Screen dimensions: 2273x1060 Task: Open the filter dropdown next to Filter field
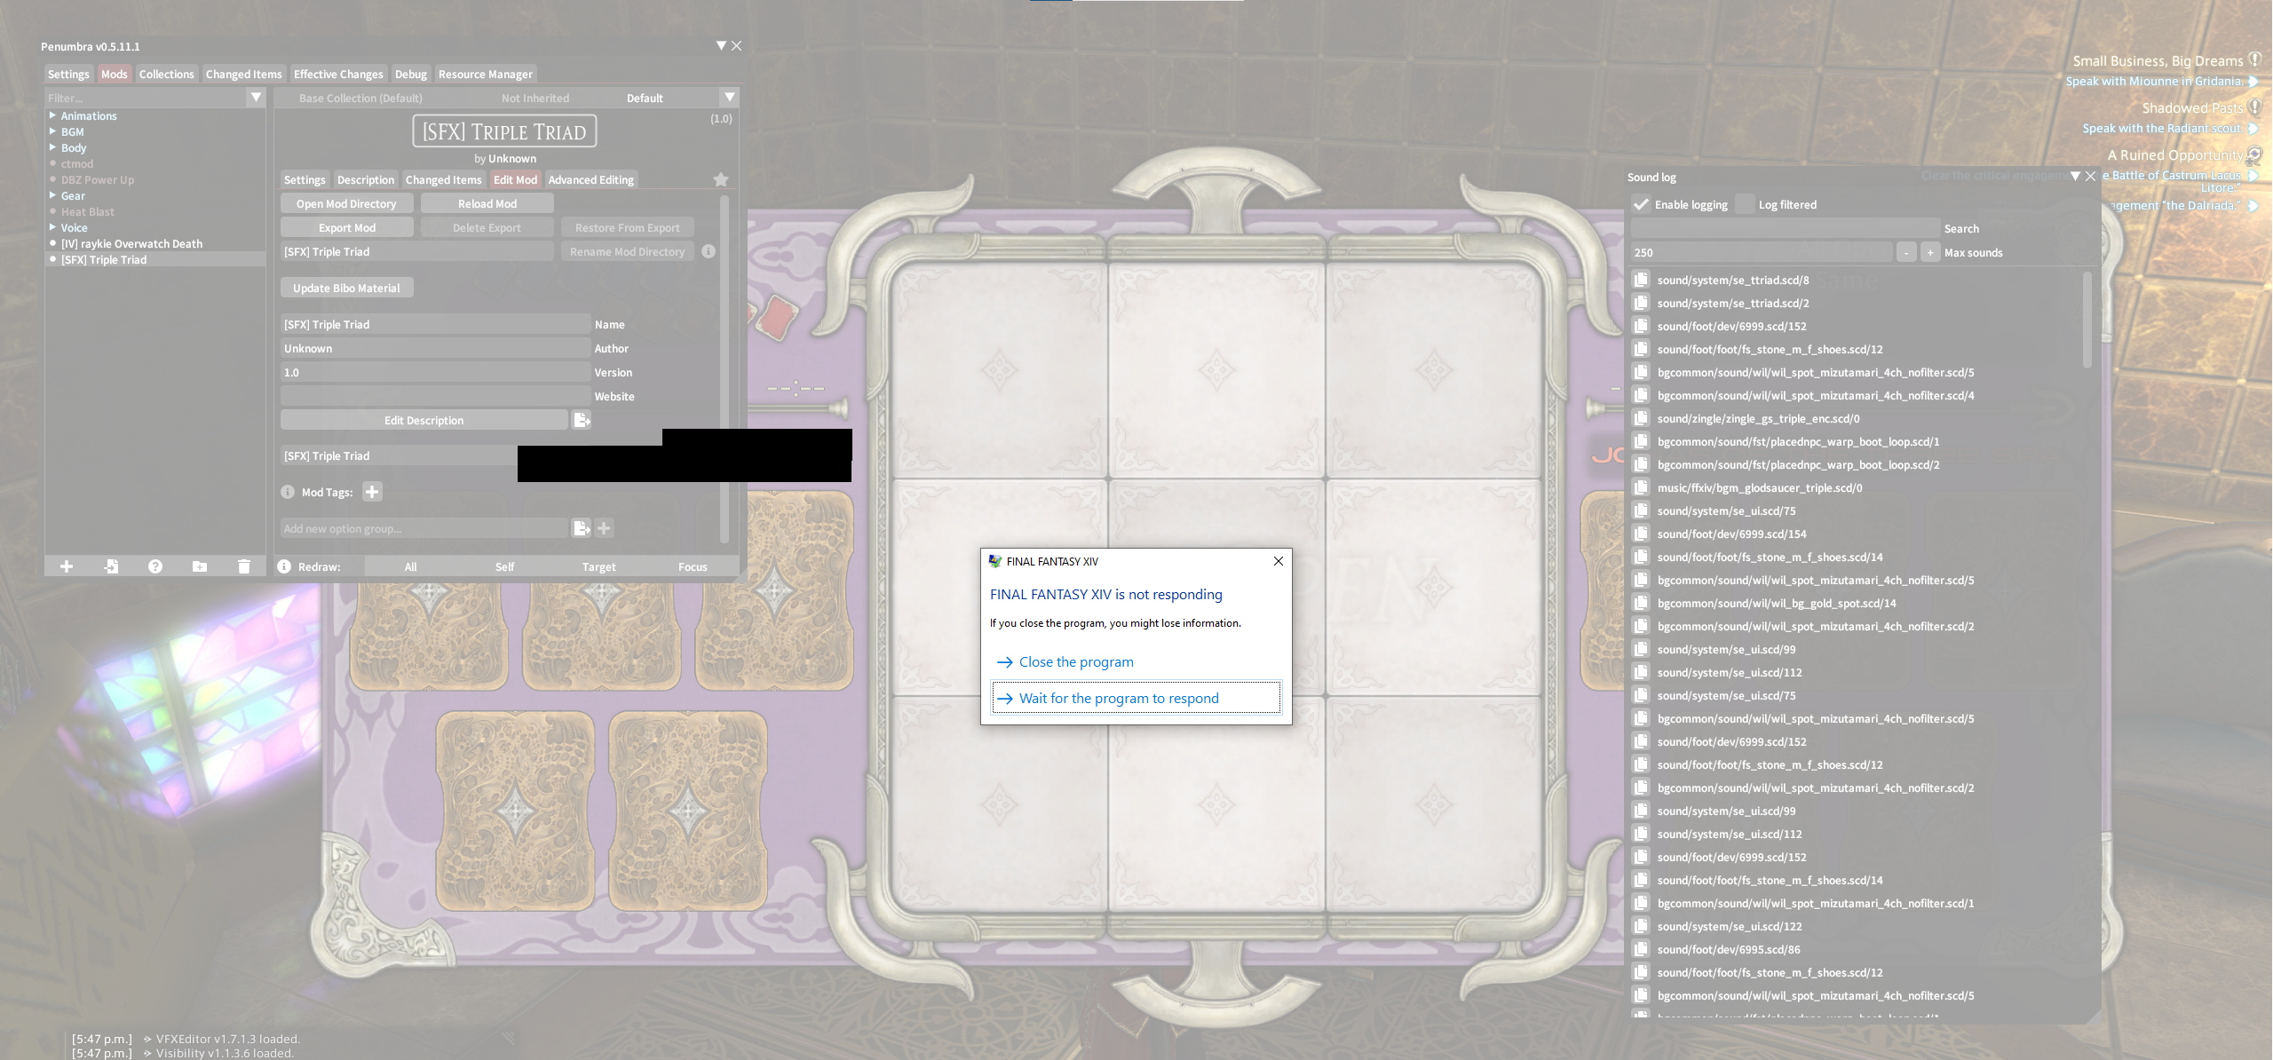[256, 98]
